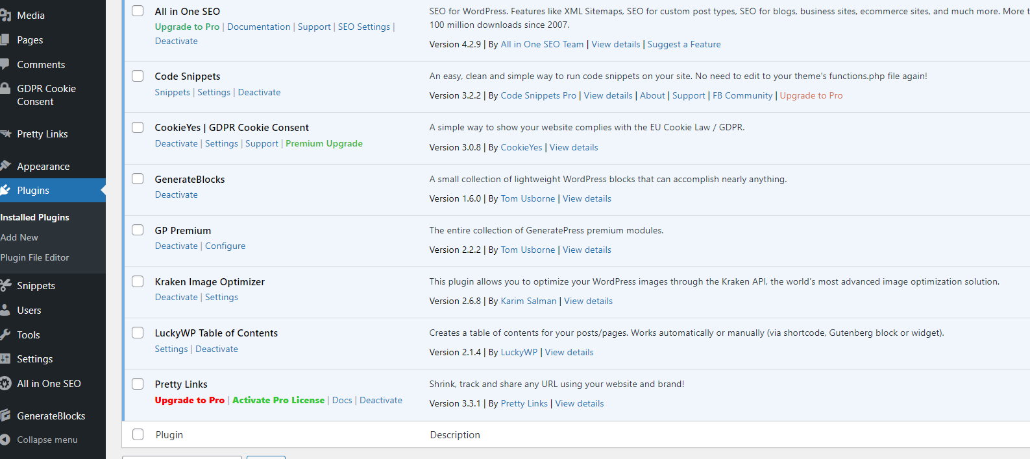Click the Settings sliders icon in the sidebar
1030x459 pixels.
pos(5,359)
